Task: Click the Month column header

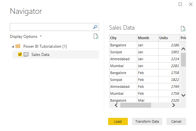Action: (148, 38)
